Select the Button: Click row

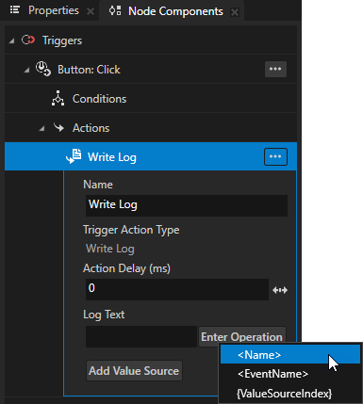point(151,70)
